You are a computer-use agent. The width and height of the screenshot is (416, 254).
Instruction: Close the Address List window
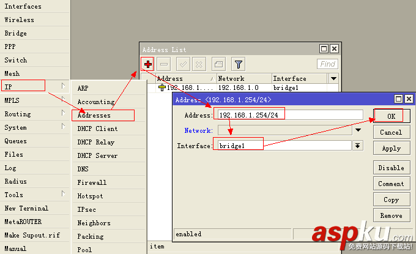coord(334,49)
